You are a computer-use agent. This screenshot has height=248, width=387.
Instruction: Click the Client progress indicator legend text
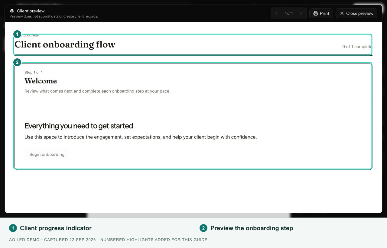(x=56, y=228)
